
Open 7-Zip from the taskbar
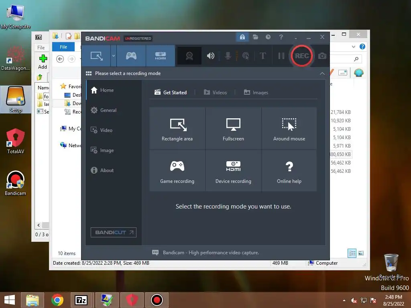tap(81, 300)
